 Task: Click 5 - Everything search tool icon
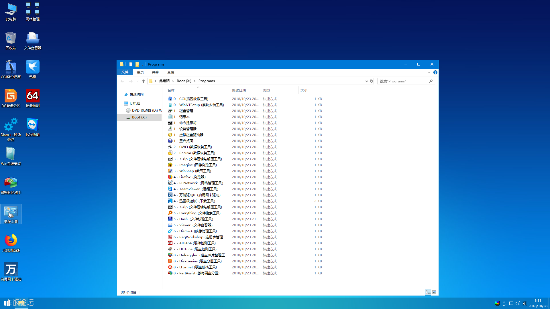pyautogui.click(x=170, y=213)
